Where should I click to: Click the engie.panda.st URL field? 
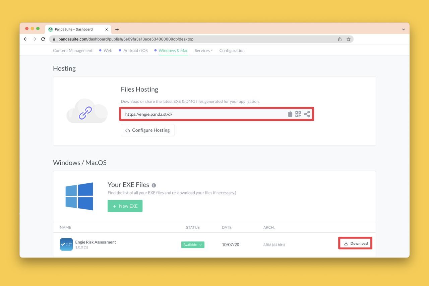(201, 114)
